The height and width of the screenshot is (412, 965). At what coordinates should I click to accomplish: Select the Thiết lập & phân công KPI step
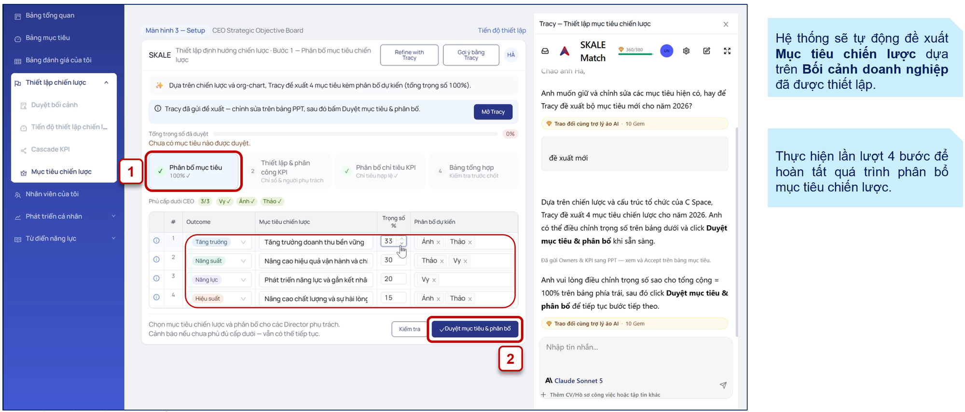pos(287,171)
